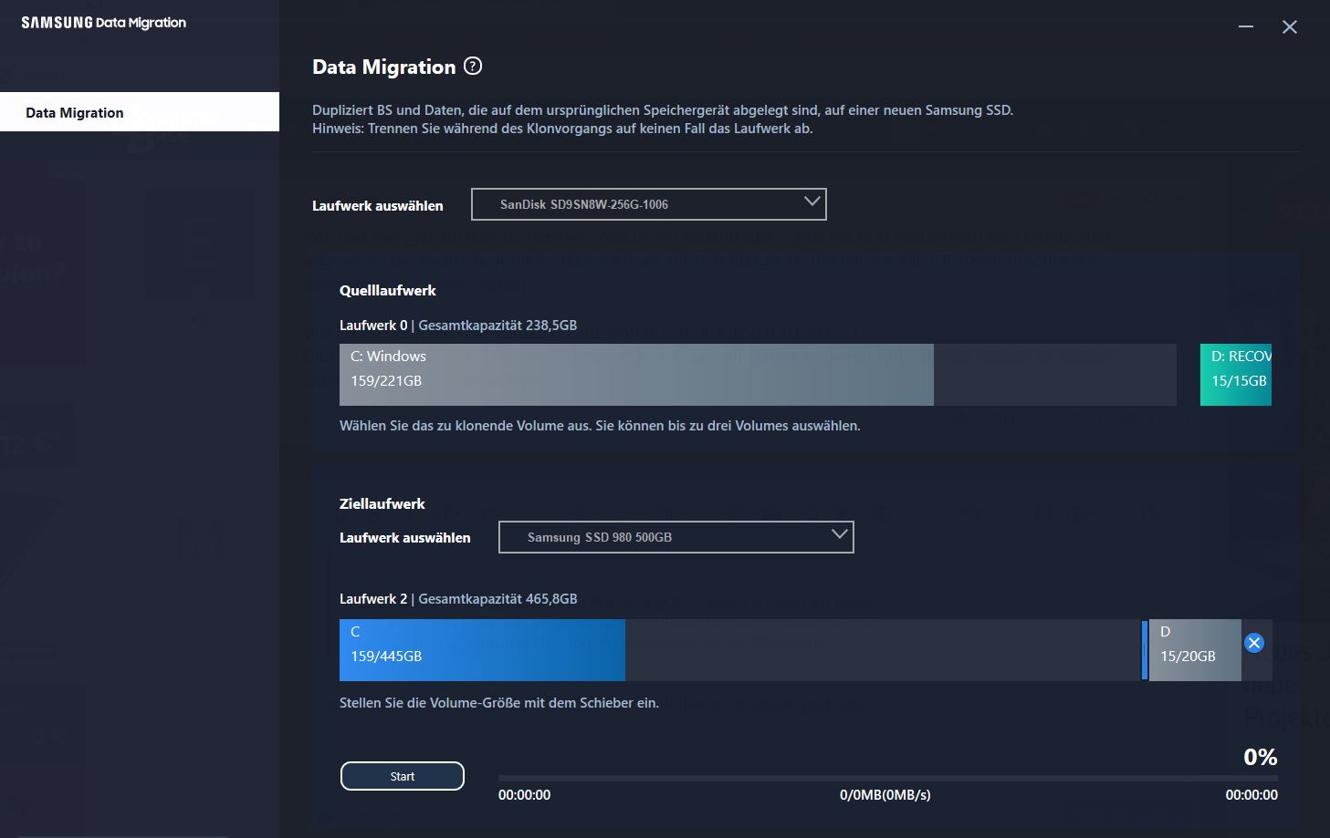Minimize the Data Migration window

(1246, 26)
